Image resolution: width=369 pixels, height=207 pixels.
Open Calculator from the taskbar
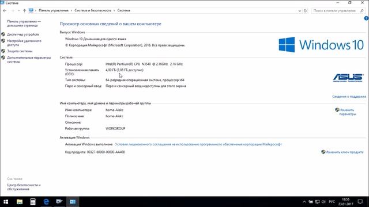click(x=33, y=202)
